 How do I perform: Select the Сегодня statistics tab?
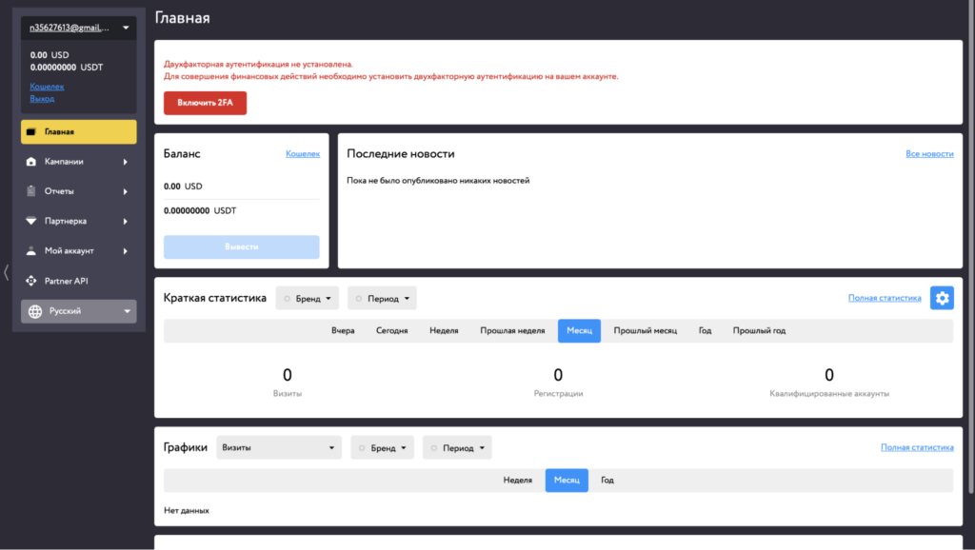pos(391,330)
